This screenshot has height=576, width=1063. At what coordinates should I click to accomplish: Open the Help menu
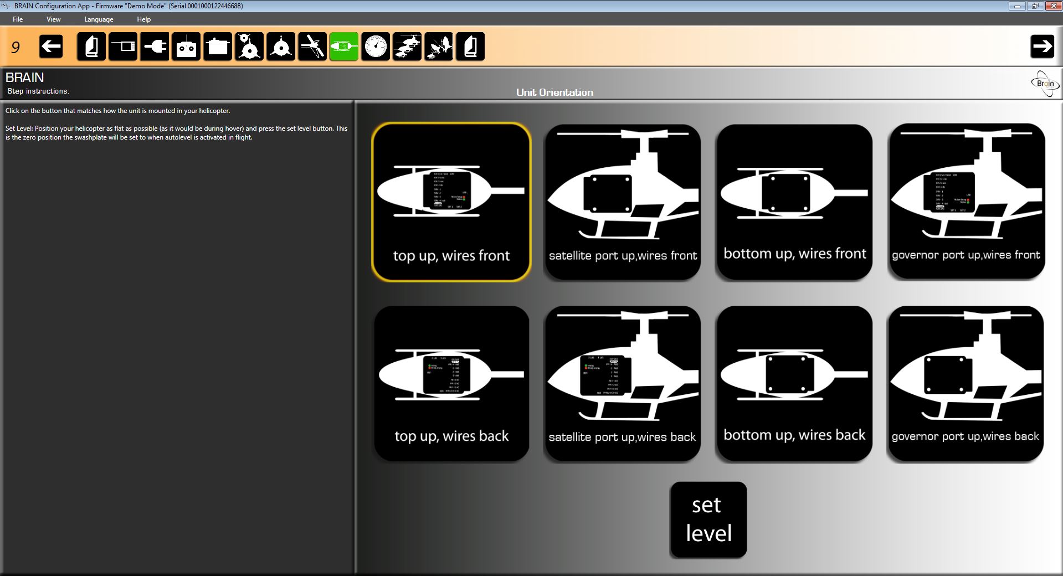(144, 19)
